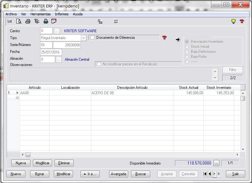Click the Observaciones text area

pos(111,74)
